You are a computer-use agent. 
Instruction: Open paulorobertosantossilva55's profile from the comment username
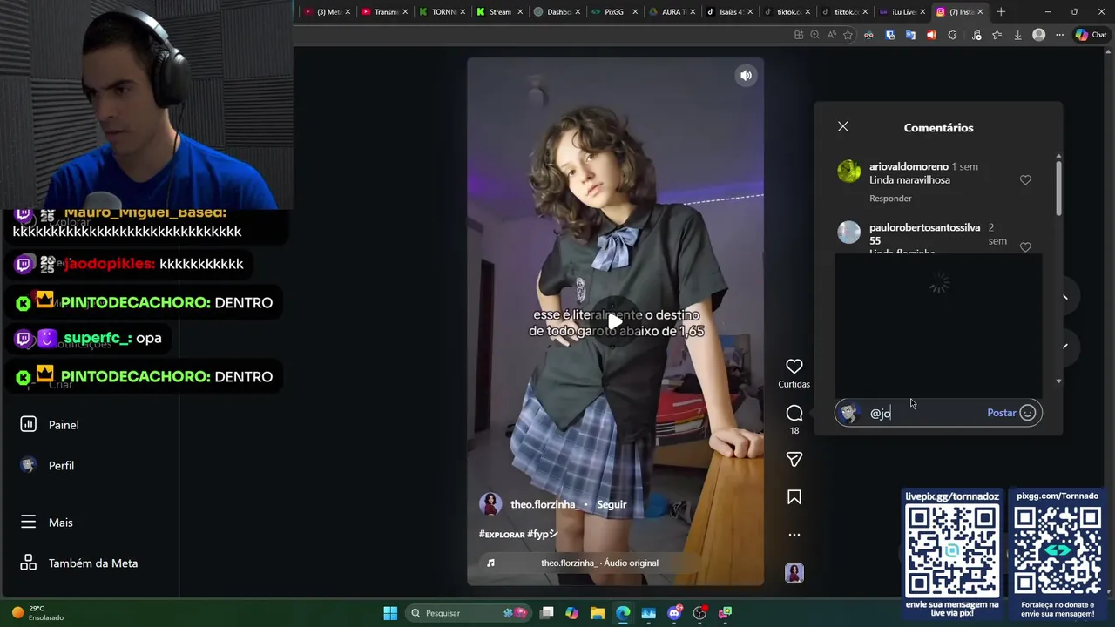point(924,233)
